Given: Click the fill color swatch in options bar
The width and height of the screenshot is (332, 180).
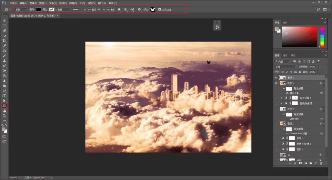Looking at the screenshot, I should coord(38,9).
